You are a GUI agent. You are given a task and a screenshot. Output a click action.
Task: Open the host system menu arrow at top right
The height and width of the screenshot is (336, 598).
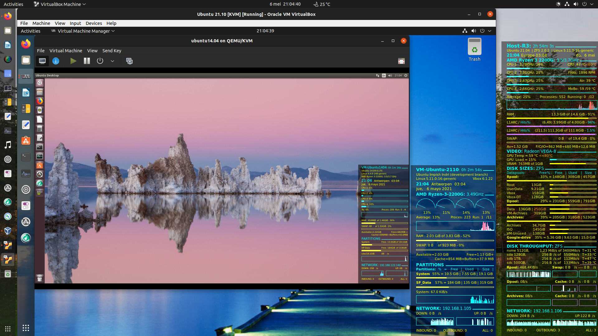coord(592,4)
